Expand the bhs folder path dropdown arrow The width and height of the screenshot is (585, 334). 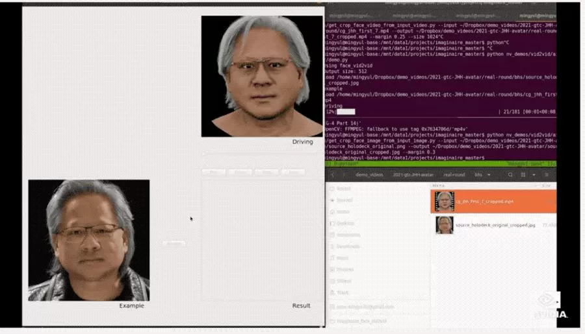click(x=489, y=174)
